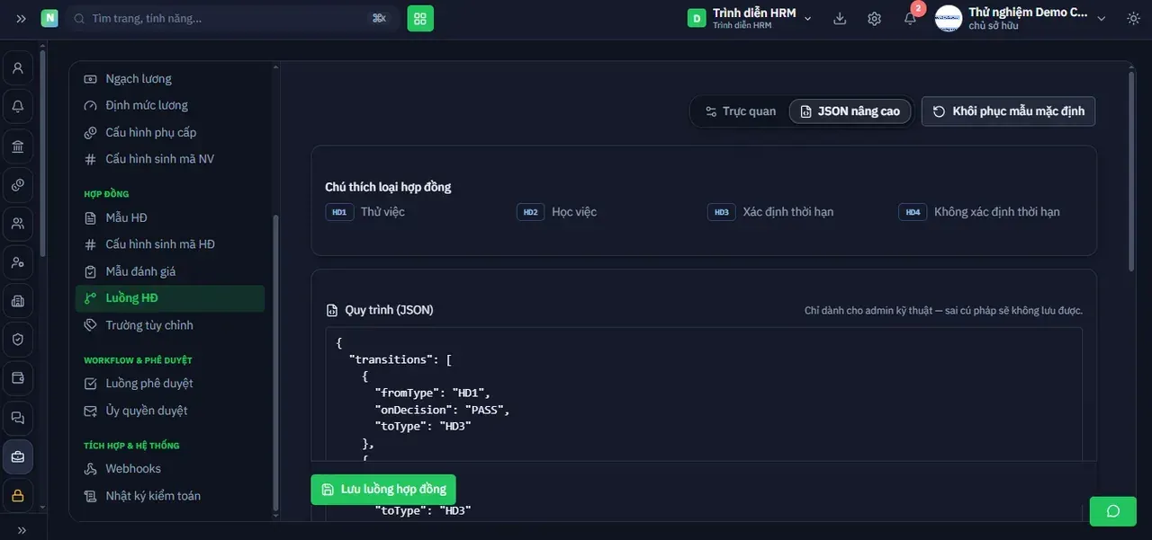
Task: Open Ngạch lương menu item
Action: point(170,78)
